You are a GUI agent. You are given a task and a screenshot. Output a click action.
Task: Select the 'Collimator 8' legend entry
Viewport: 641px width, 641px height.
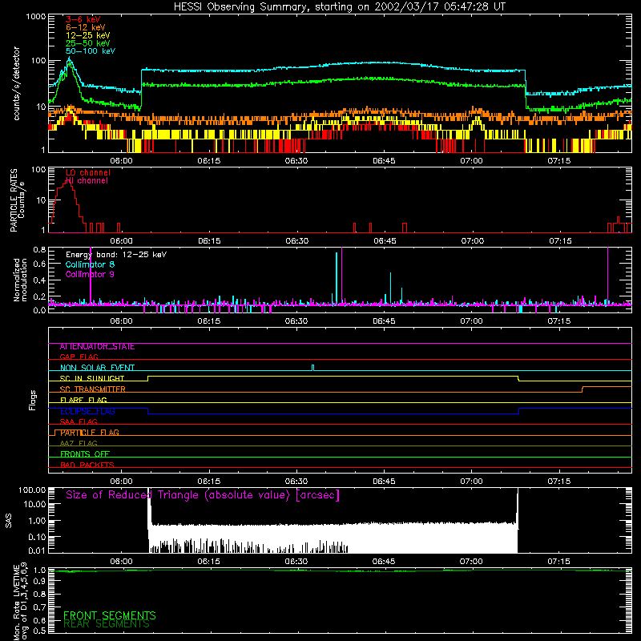[90, 264]
